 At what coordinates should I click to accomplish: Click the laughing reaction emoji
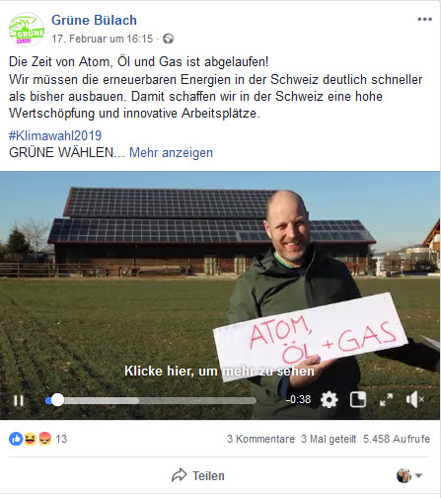[30, 439]
